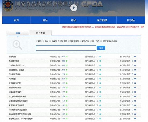Screen dimensions: 148x122
Task: Click into the search text field
Action: pos(66,48)
